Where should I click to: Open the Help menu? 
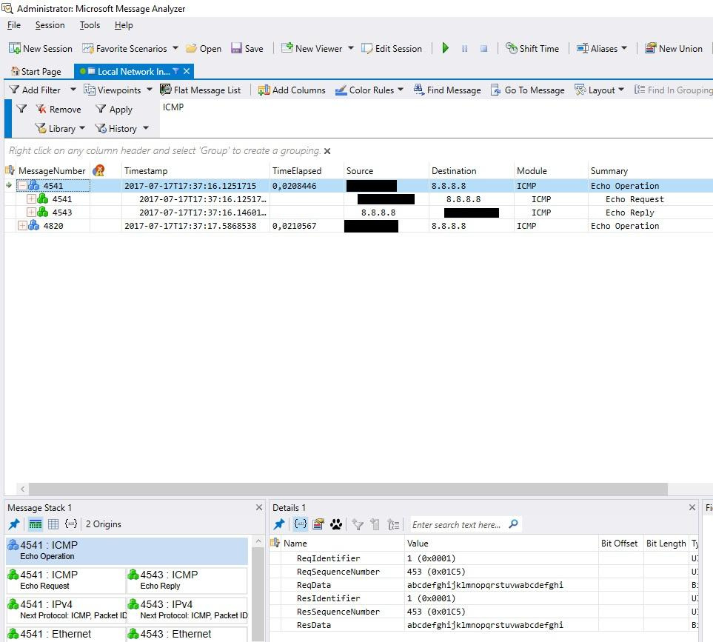[124, 25]
